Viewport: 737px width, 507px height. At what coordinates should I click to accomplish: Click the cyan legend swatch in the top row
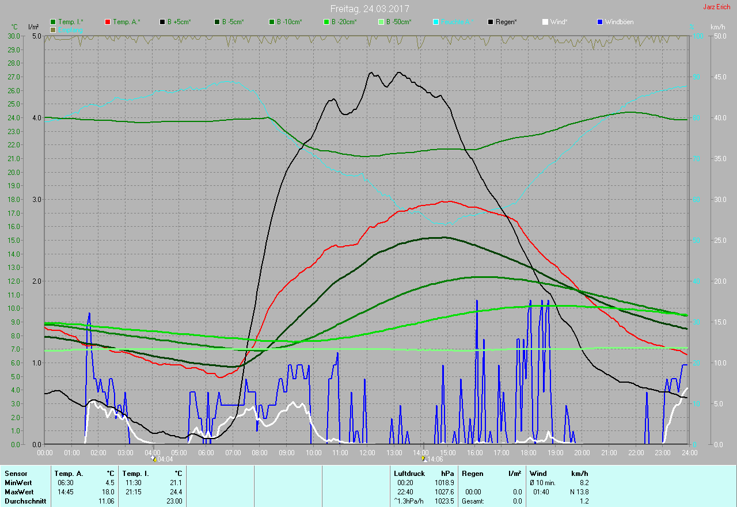[x=436, y=22]
